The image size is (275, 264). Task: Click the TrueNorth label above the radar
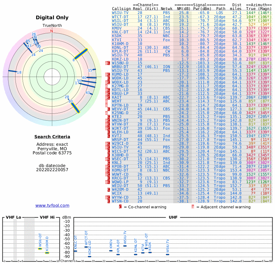52,25
